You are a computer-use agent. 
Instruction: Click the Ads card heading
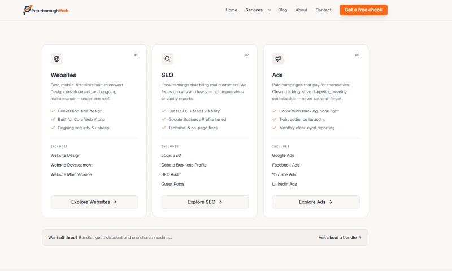tap(277, 75)
